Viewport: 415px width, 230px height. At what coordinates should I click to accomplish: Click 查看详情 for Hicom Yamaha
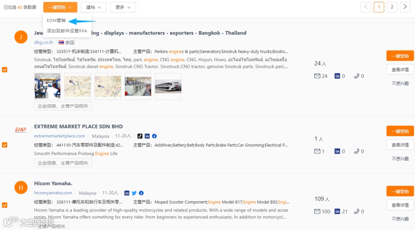(x=400, y=205)
